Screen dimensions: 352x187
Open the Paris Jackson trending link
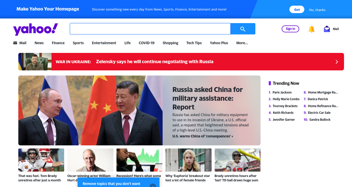coord(282,92)
